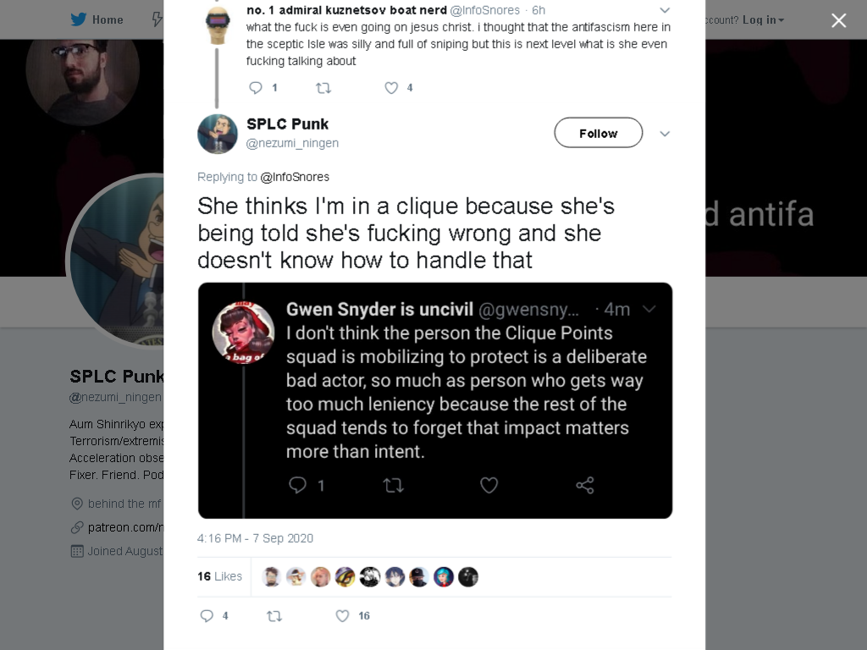Retweet the main SPLC Punk tweet
This screenshot has width=867, height=650.
tap(275, 616)
